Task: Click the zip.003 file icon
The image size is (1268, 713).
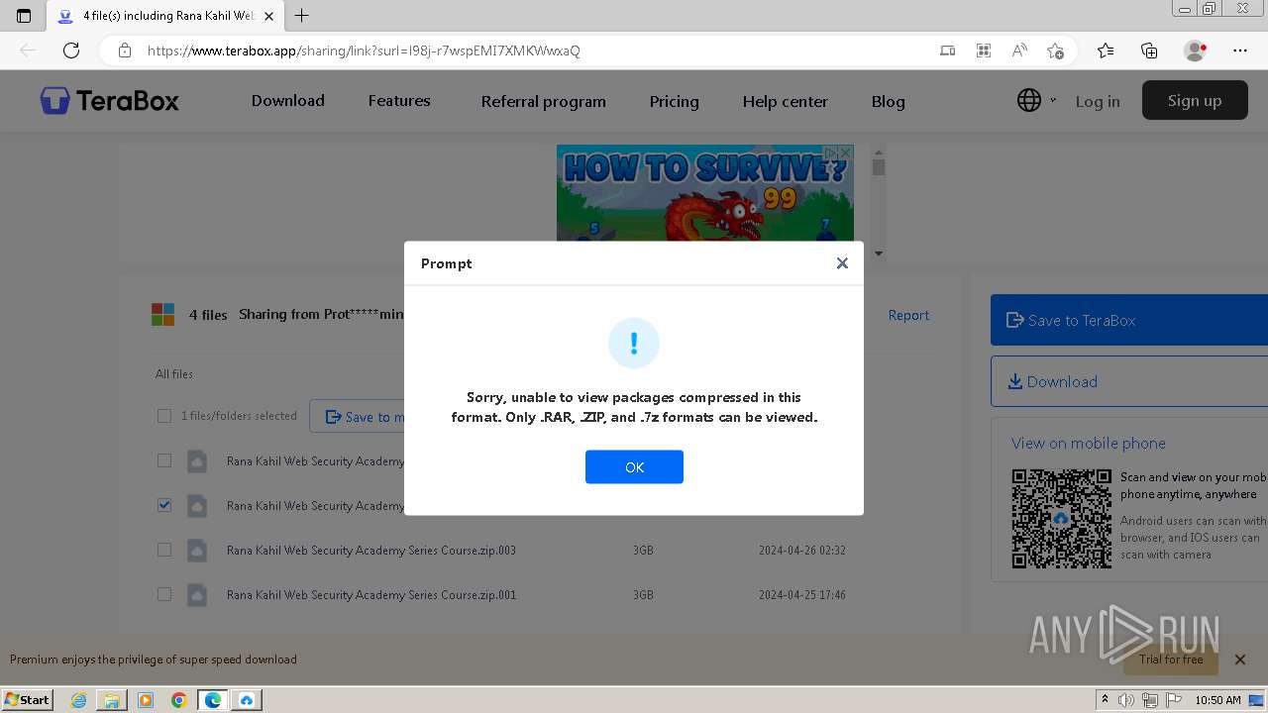Action: coord(197,550)
